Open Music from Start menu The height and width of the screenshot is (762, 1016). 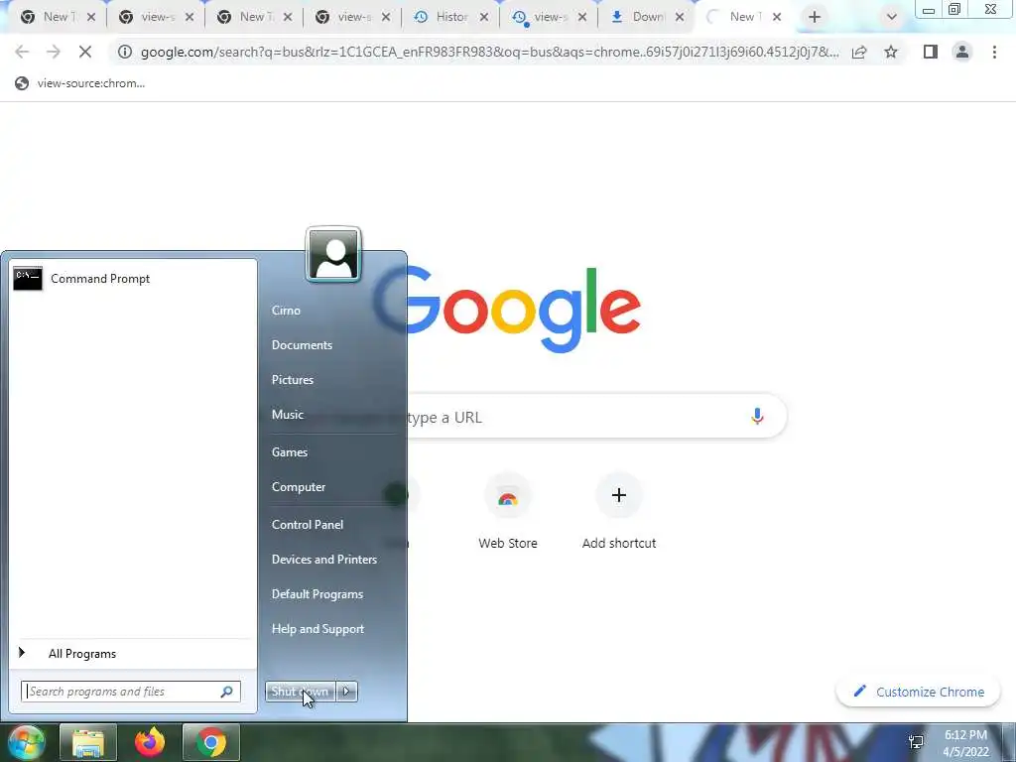tap(287, 415)
